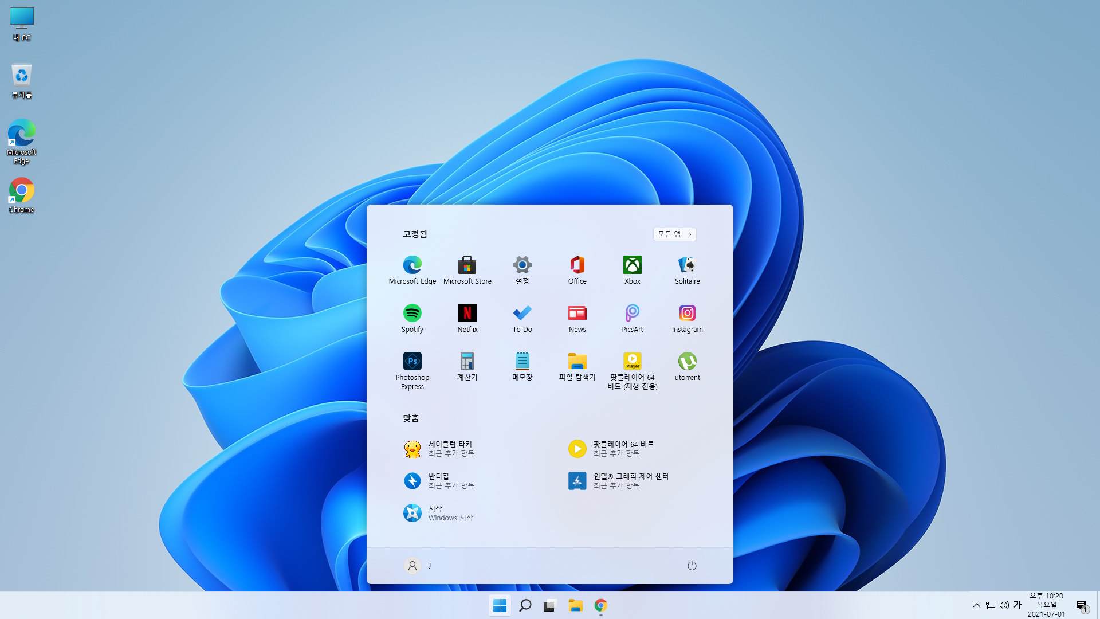This screenshot has height=619, width=1100.
Task: Open Spotify in Start menu
Action: point(412,318)
